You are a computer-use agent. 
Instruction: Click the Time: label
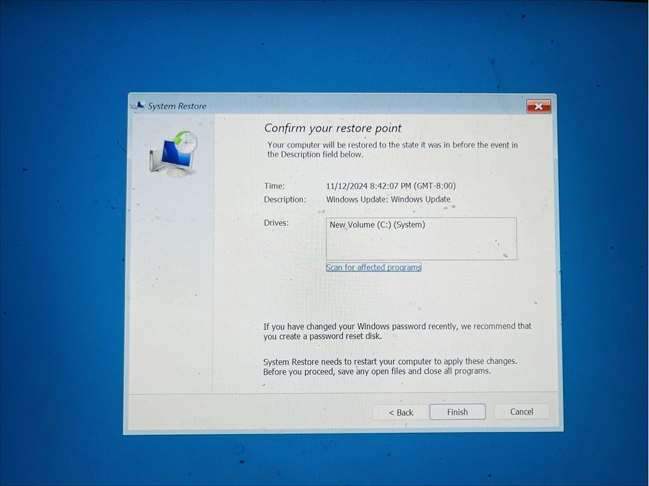click(x=274, y=186)
